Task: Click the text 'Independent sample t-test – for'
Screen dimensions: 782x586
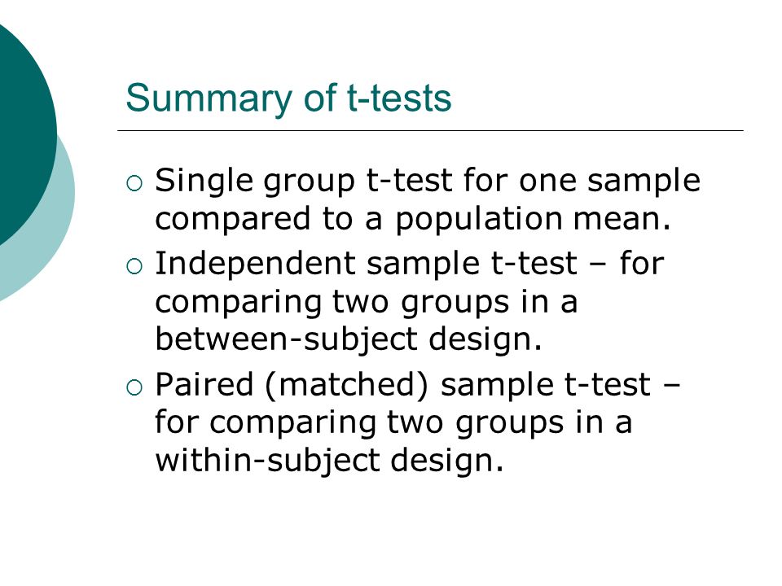Action: click(x=410, y=264)
